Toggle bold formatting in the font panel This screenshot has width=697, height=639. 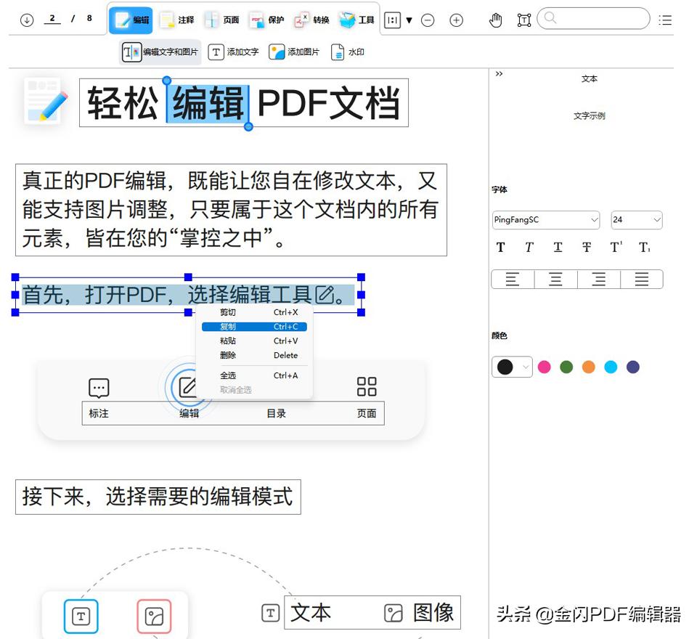500,247
